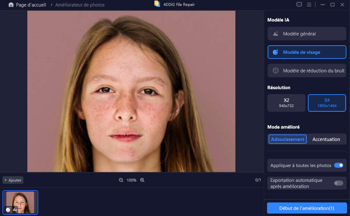
Task: Click the Améliorateur de photos breadcrumb
Action: click(80, 5)
